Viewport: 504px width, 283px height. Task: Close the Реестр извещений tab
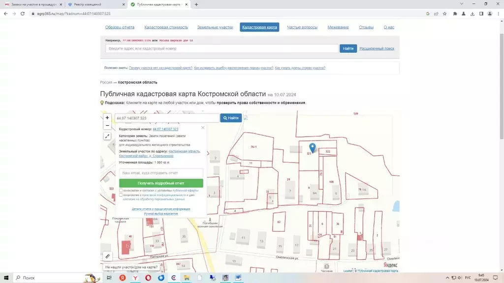[124, 4]
